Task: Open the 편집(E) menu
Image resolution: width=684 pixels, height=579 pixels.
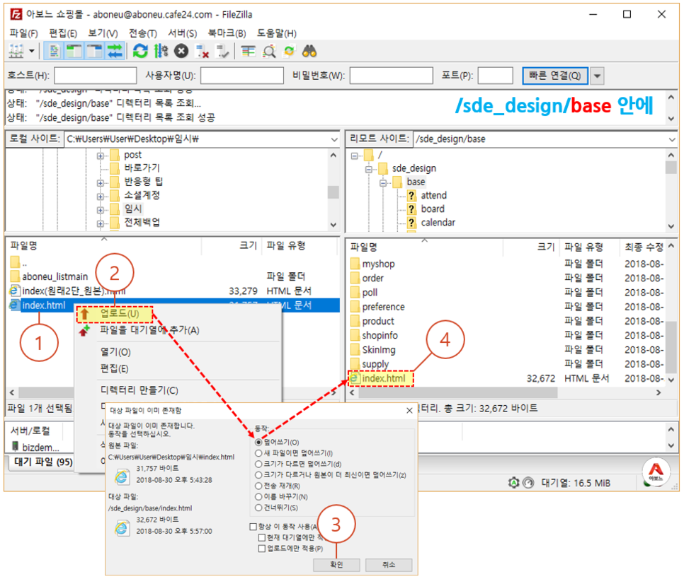Action: pos(63,33)
